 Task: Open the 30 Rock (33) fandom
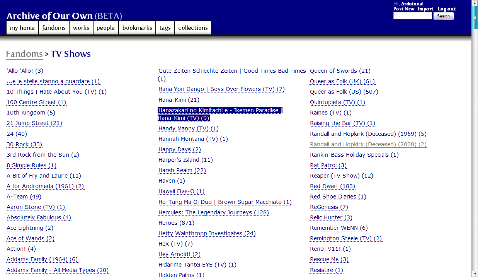(24, 144)
